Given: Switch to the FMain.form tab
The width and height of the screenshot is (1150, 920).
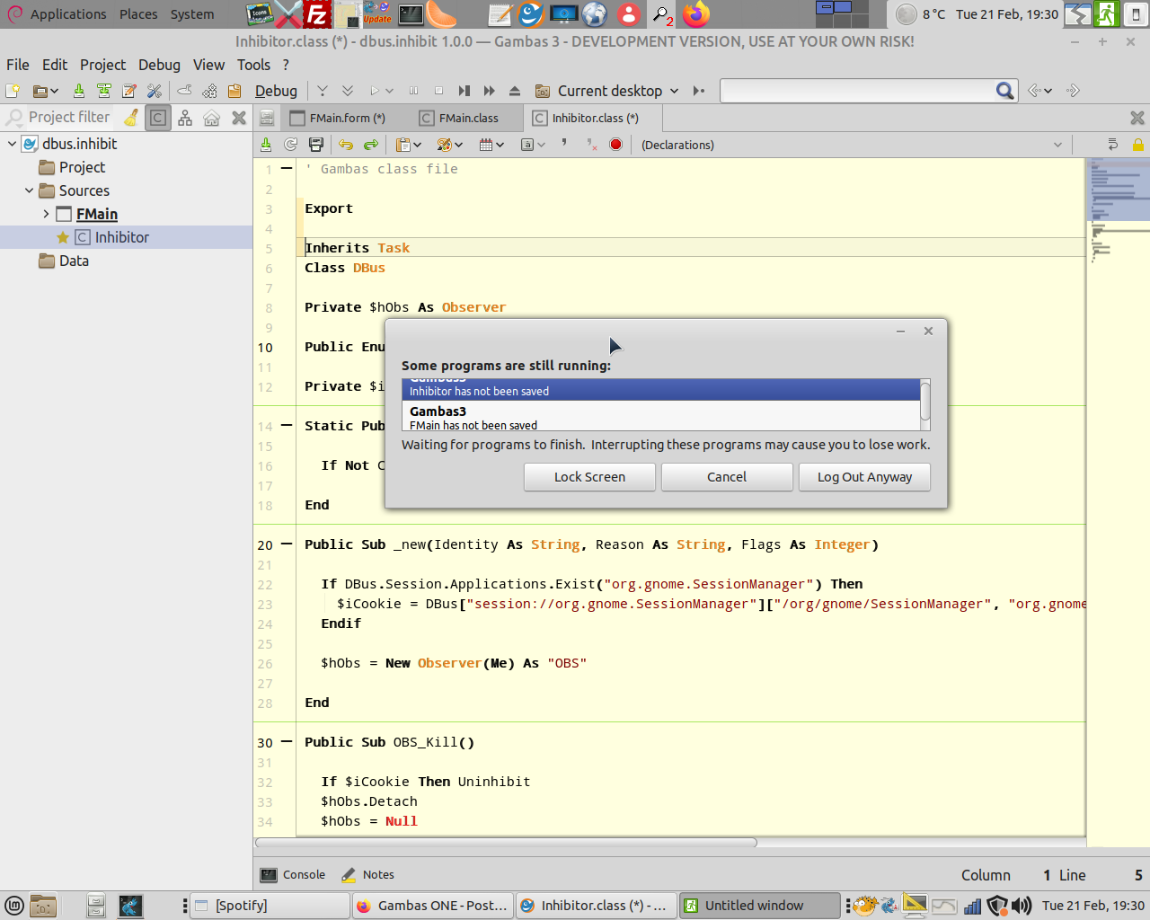Looking at the screenshot, I should click(x=345, y=118).
